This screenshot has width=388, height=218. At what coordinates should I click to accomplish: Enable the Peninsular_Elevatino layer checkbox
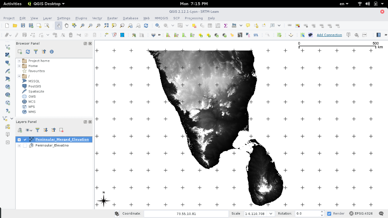(x=25, y=146)
